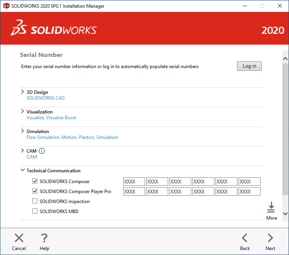Enable the SOLIDWORKS Inspection checkbox

(35, 201)
